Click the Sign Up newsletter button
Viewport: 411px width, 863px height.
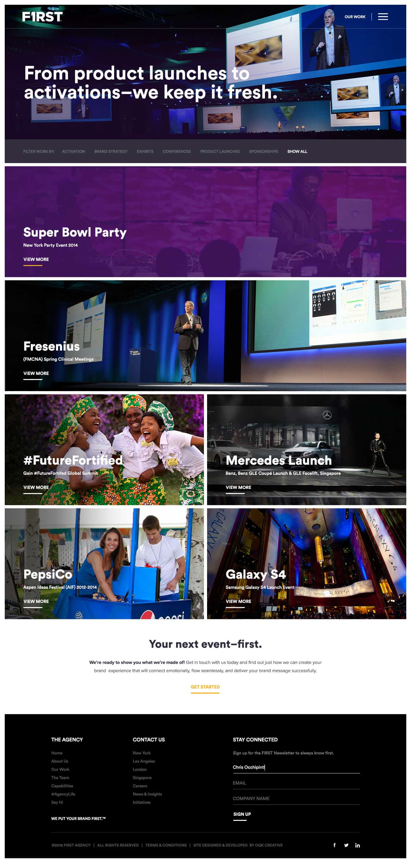pos(242,814)
